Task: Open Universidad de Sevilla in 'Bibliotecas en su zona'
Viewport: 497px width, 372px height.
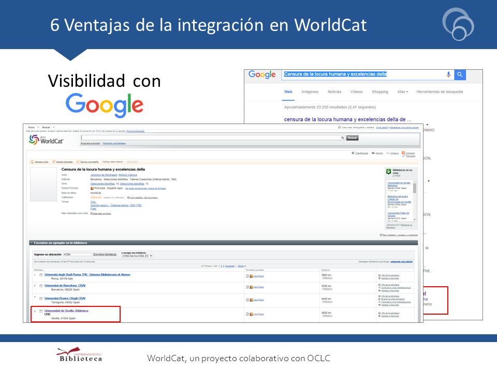Action: click(x=399, y=184)
